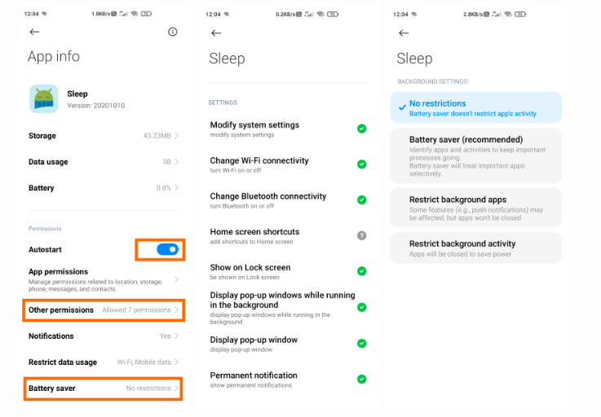The height and width of the screenshot is (417, 601).
Task: Go back from Sleep settings permissions screen
Action: click(216, 33)
